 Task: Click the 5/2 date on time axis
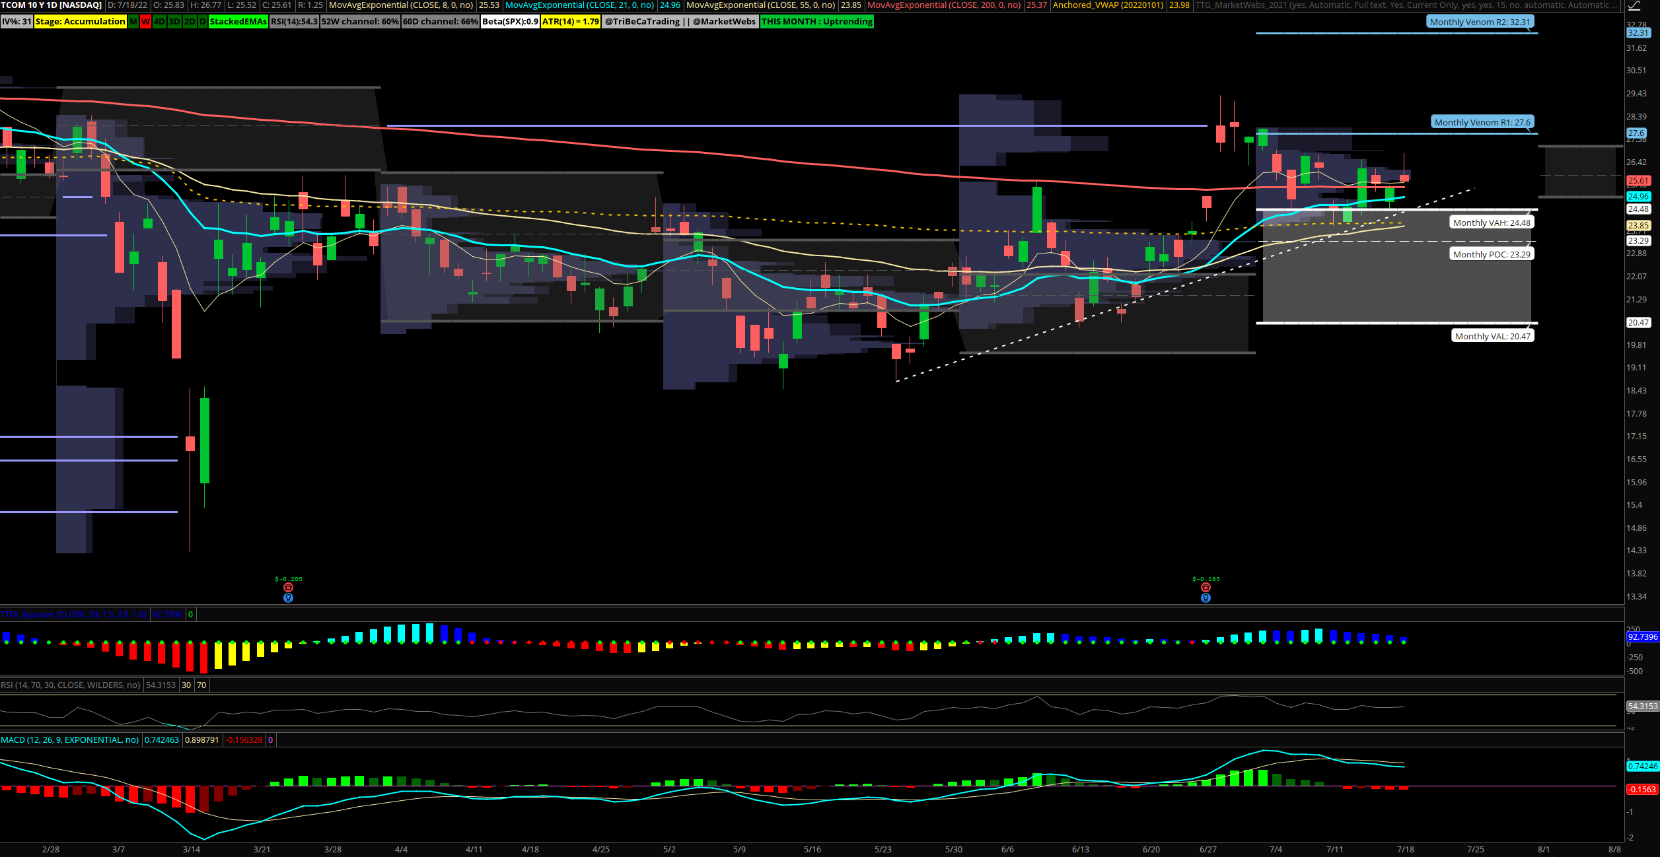pos(669,849)
